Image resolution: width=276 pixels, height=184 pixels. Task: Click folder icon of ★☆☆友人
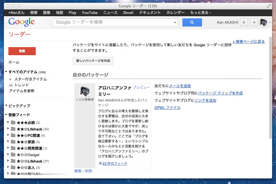click(x=13, y=167)
